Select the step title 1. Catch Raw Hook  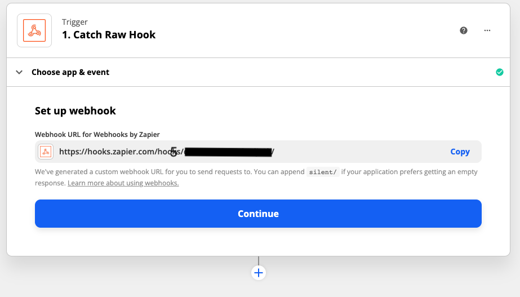tap(109, 34)
